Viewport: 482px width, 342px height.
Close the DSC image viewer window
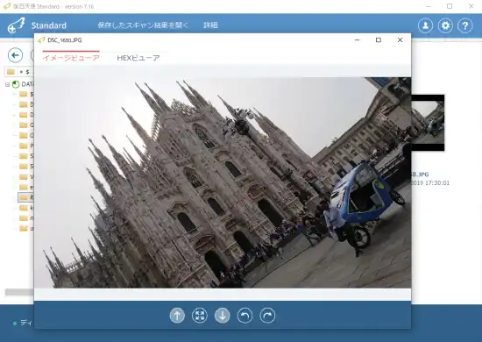(x=400, y=40)
